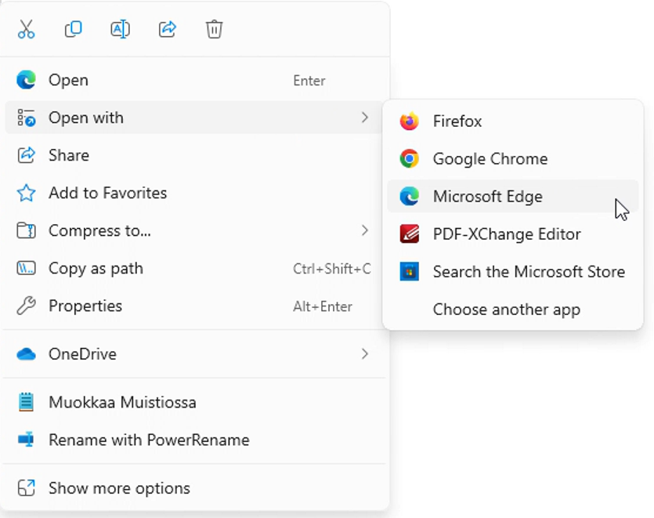Click Show more options
The width and height of the screenshot is (654, 518).
point(119,488)
